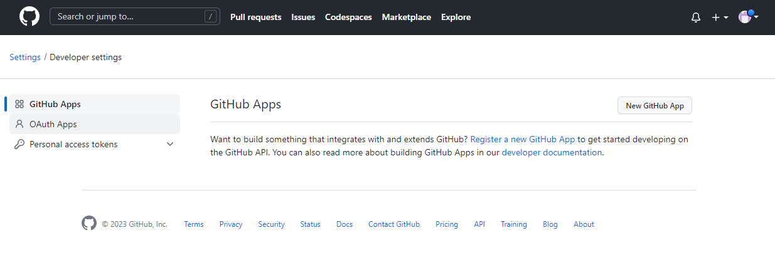Click the Personal access tokens key icon
775x255 pixels.
tap(19, 144)
